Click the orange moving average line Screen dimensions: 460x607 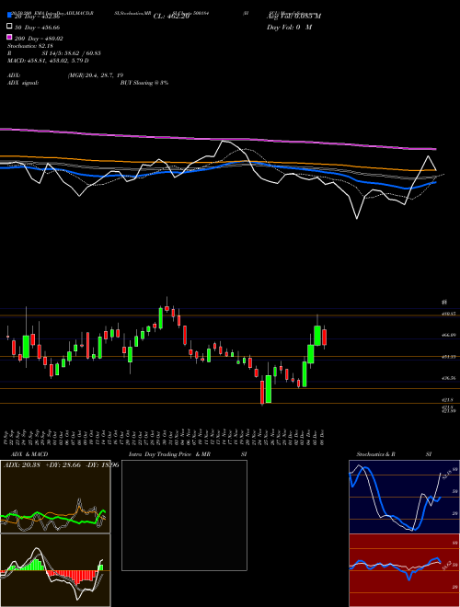218,162
